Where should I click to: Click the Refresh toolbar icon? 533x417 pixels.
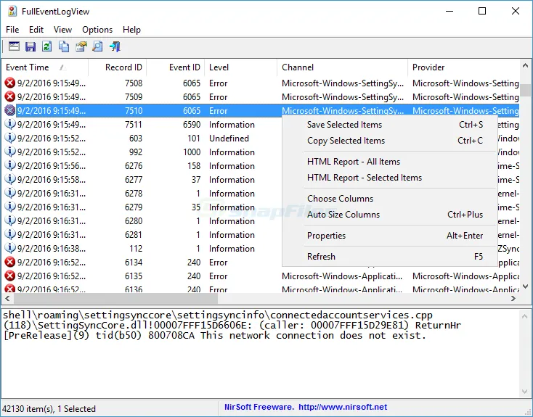tap(47, 46)
